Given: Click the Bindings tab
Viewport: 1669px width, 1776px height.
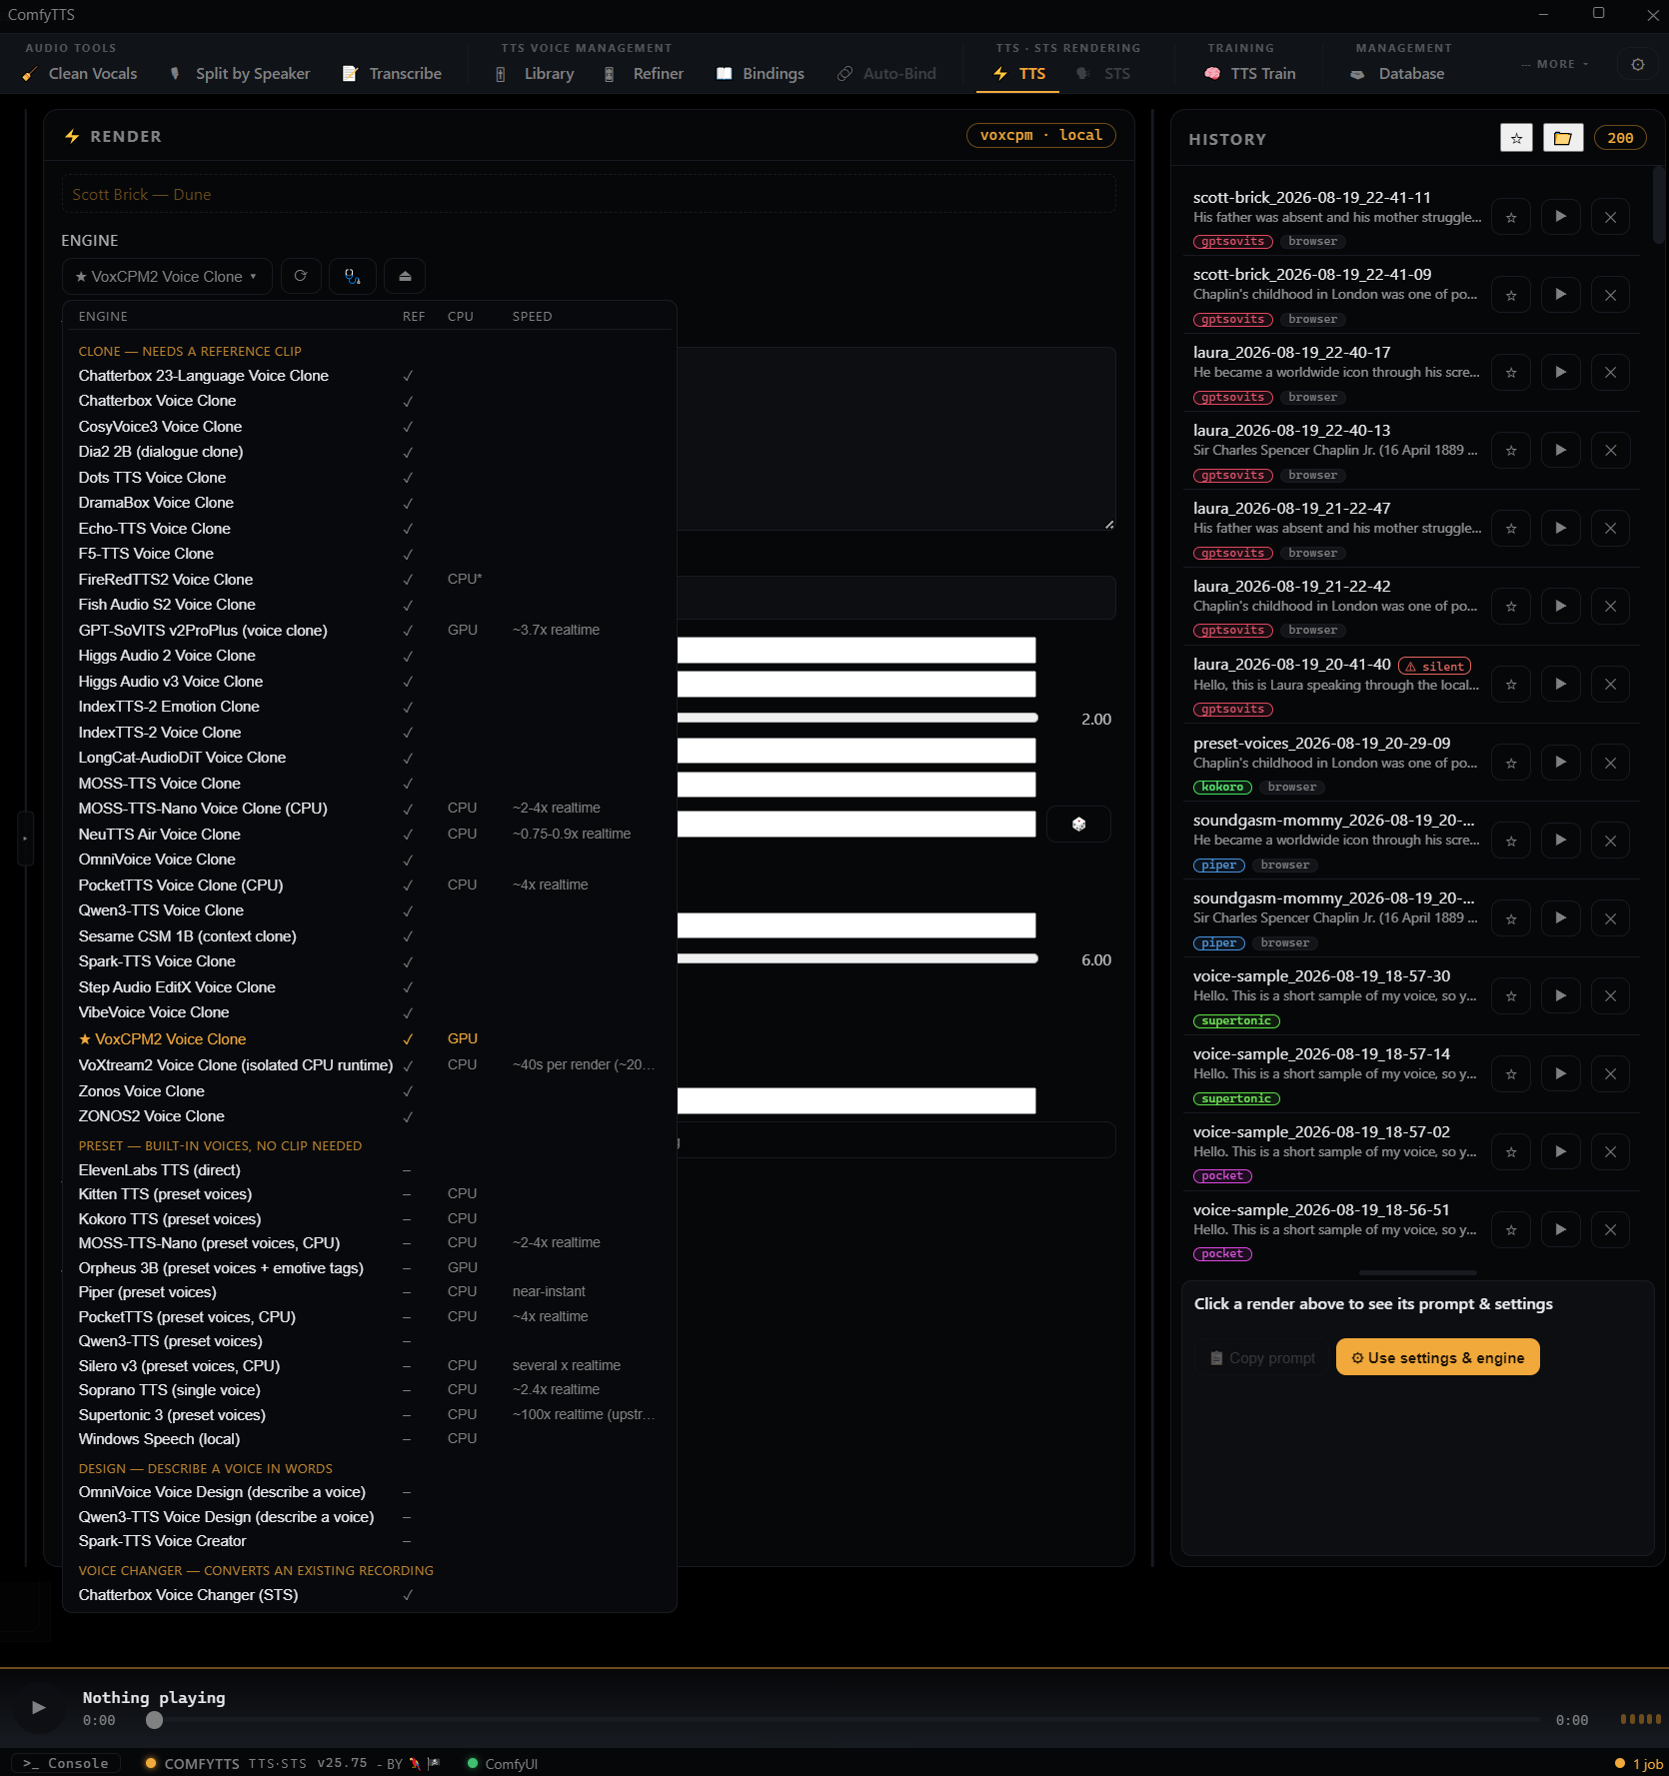Looking at the screenshot, I should (761, 74).
